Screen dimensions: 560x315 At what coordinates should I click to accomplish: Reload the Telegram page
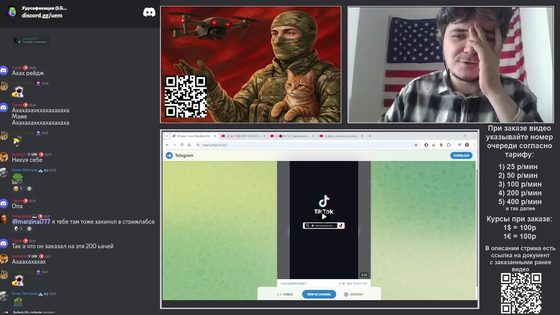click(182, 145)
